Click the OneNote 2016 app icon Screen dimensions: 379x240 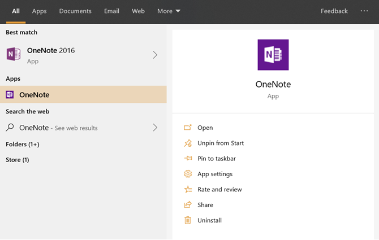pos(14,55)
